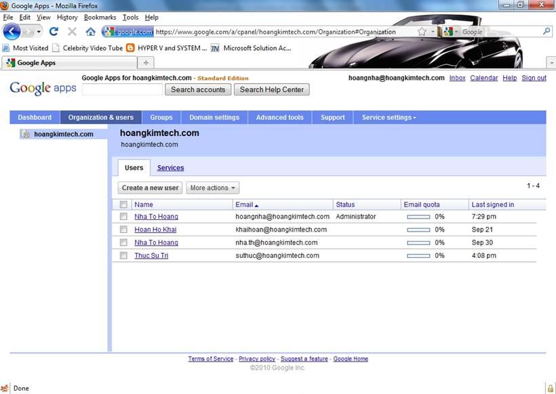This screenshot has height=394, width=556.
Task: Open the history dropdown arrow beside forward button
Action: coord(39,32)
